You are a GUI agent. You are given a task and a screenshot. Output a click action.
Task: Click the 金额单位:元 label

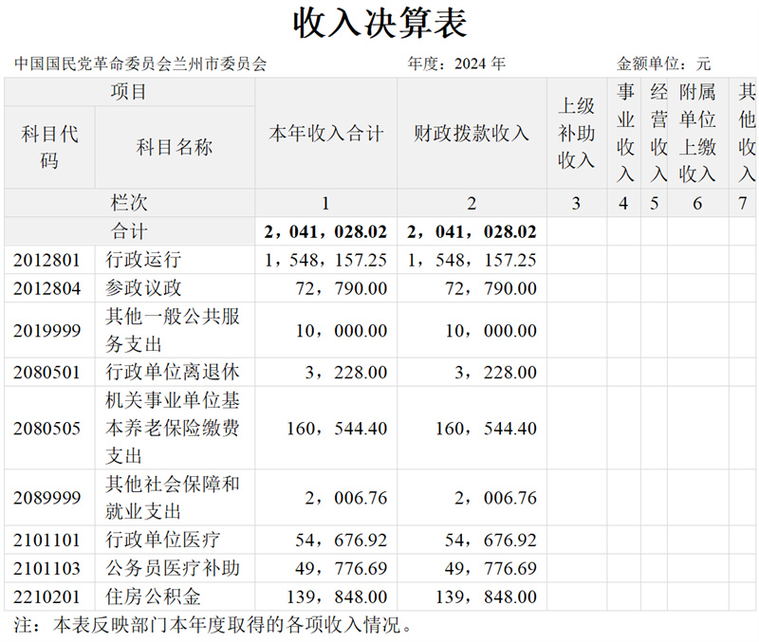click(x=663, y=64)
